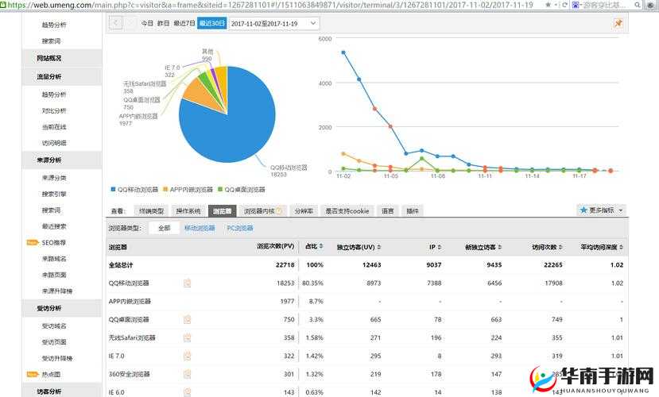Sort table by 独立访客(UV) column

point(359,247)
